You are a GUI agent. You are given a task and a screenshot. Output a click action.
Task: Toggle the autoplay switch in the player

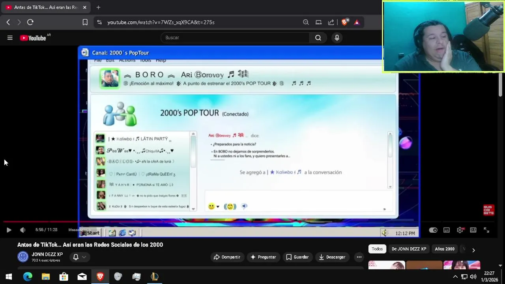[x=433, y=230]
